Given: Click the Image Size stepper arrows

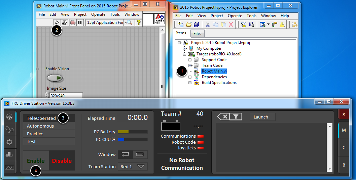Looking at the screenshot, I should pyautogui.click(x=47, y=95).
